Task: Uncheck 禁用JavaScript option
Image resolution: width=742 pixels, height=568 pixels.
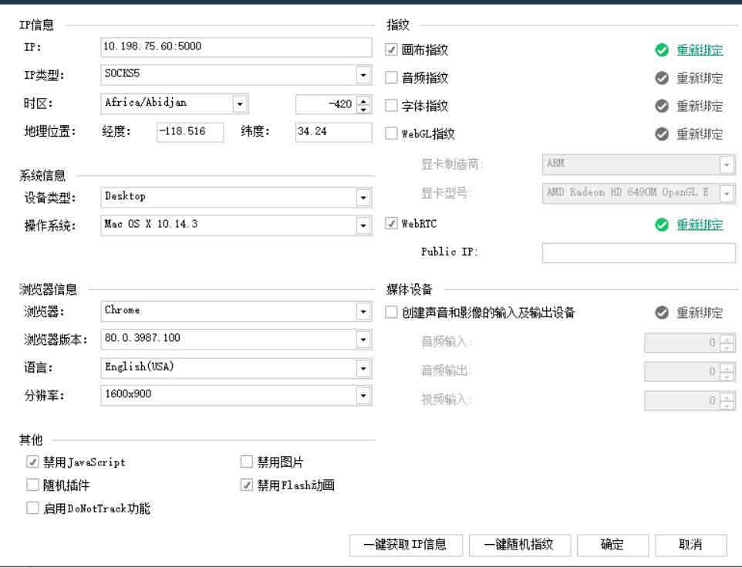Action: coord(32,461)
